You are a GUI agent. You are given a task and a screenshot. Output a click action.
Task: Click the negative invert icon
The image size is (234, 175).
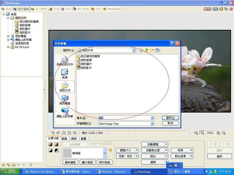[57, 150]
